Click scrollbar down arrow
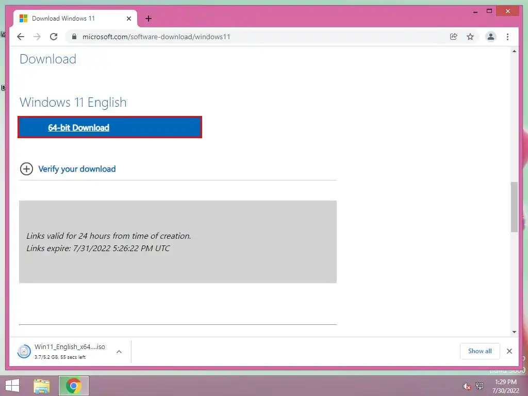Image resolution: width=528 pixels, height=396 pixels. pos(514,332)
